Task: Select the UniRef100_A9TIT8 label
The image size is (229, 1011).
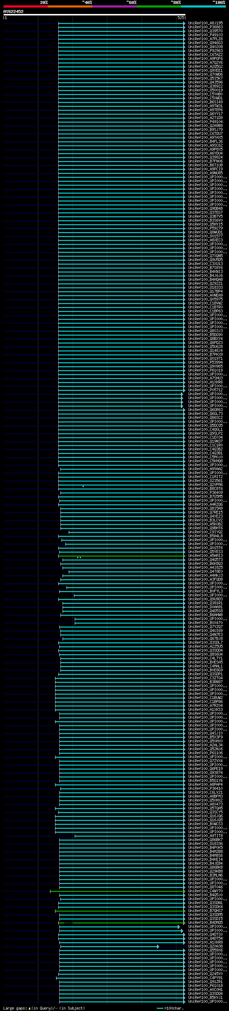Action: click(205, 836)
